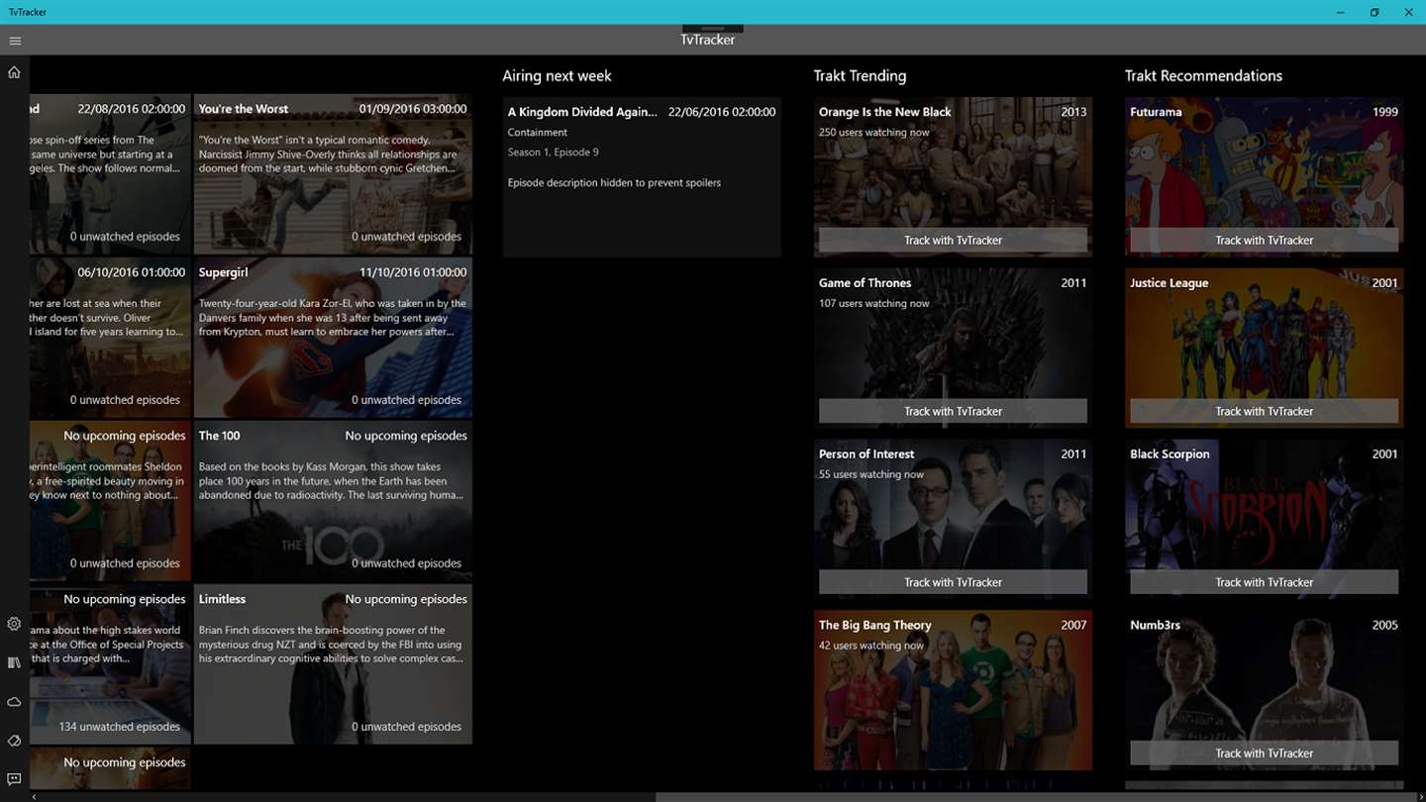Go to Home in sidebar
The width and height of the screenshot is (1426, 802).
coord(14,72)
